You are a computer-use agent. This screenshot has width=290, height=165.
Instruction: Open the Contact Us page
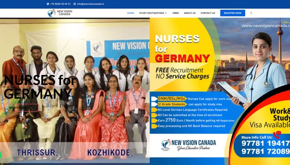pos(208,13)
